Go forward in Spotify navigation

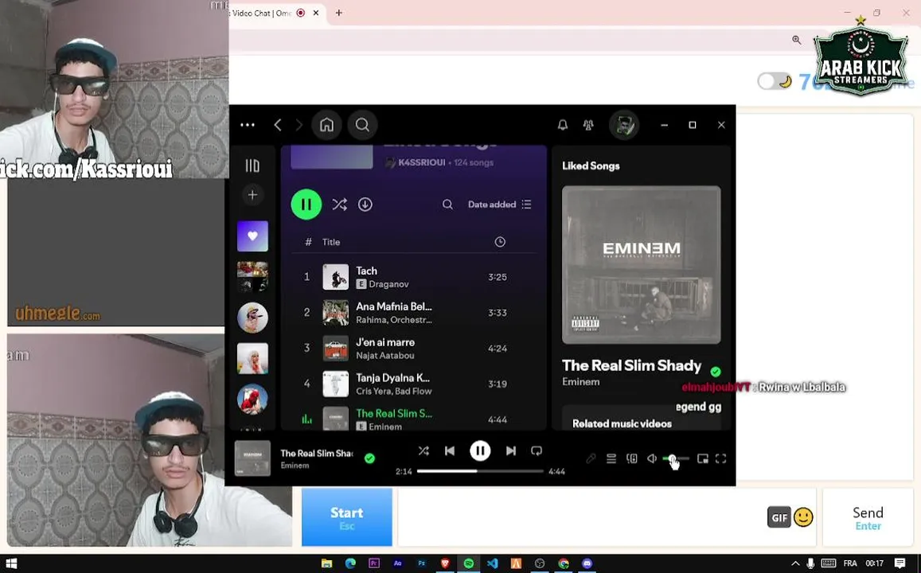click(299, 125)
